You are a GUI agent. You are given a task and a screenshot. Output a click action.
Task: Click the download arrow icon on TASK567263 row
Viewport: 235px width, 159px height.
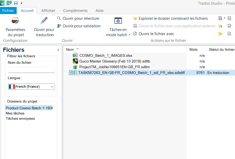tap(71, 73)
